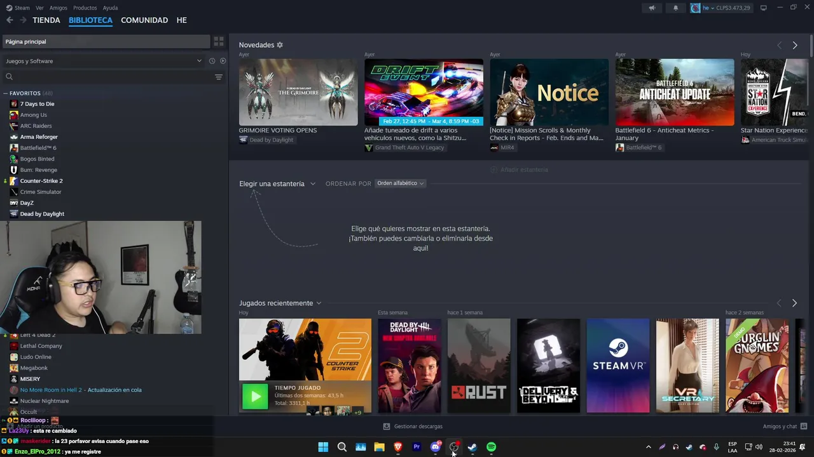Image resolution: width=814 pixels, height=457 pixels.
Task: Show next Novedades items with right arrow
Action: [795, 45]
